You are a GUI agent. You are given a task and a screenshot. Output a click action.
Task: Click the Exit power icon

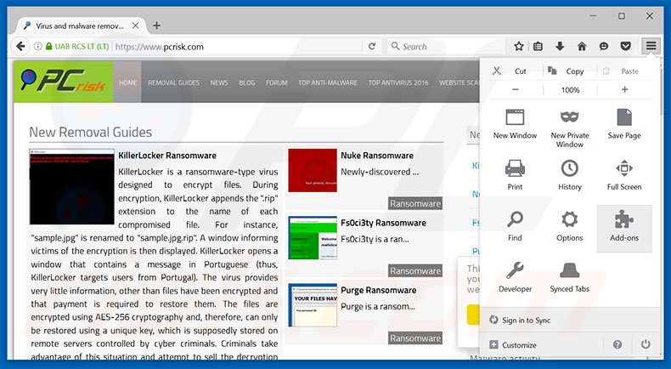pos(646,344)
